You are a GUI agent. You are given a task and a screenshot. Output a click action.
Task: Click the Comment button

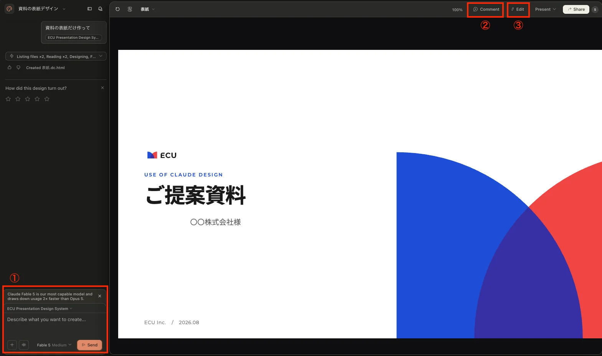click(486, 9)
